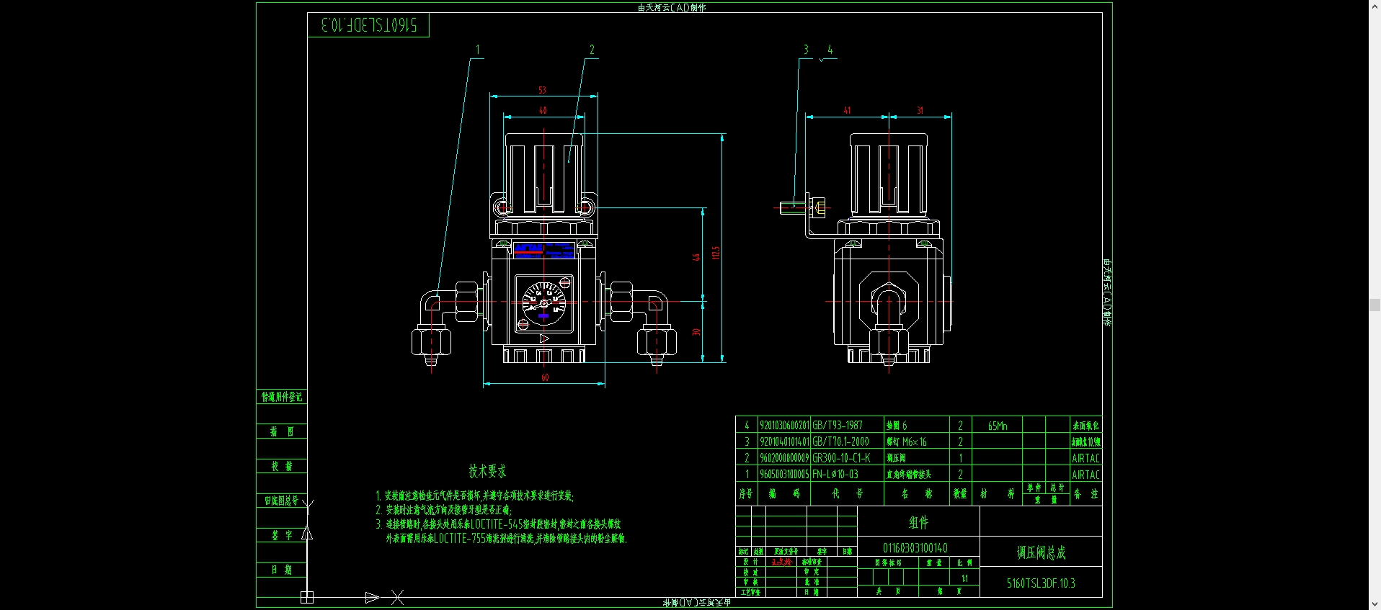The height and width of the screenshot is (610, 1381).
Task: Click the 112.5 vertical dimension text
Action: pos(716,253)
